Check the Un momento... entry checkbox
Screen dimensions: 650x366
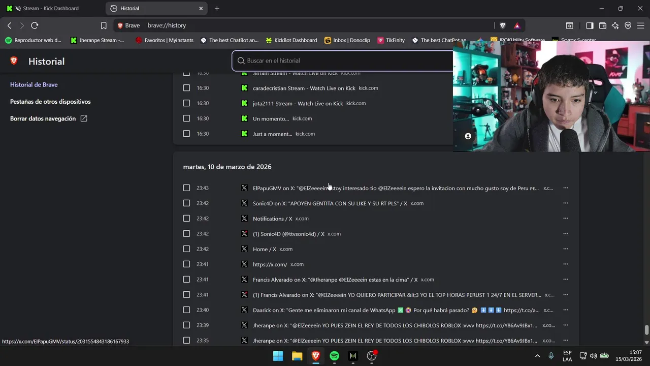click(186, 118)
